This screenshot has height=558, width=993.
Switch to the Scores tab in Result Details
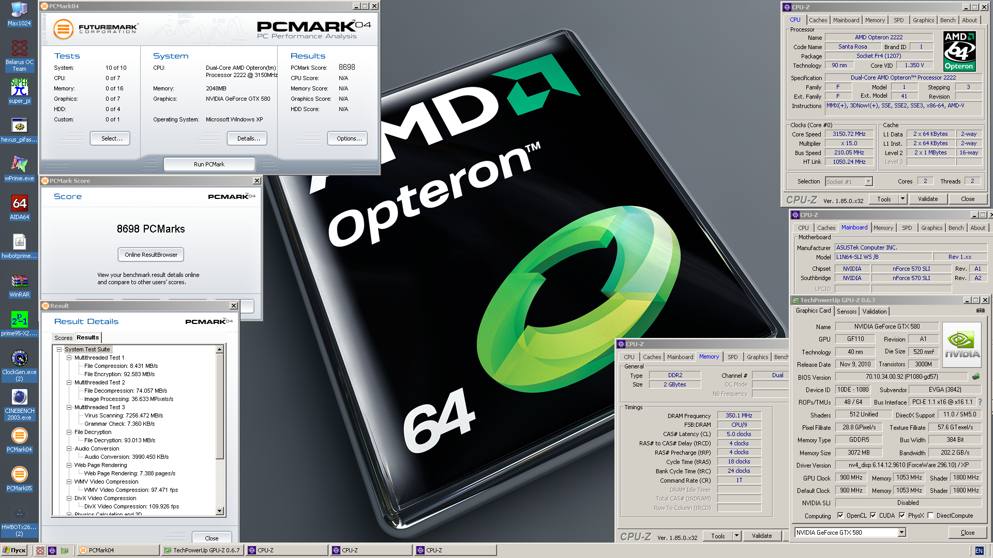63,338
